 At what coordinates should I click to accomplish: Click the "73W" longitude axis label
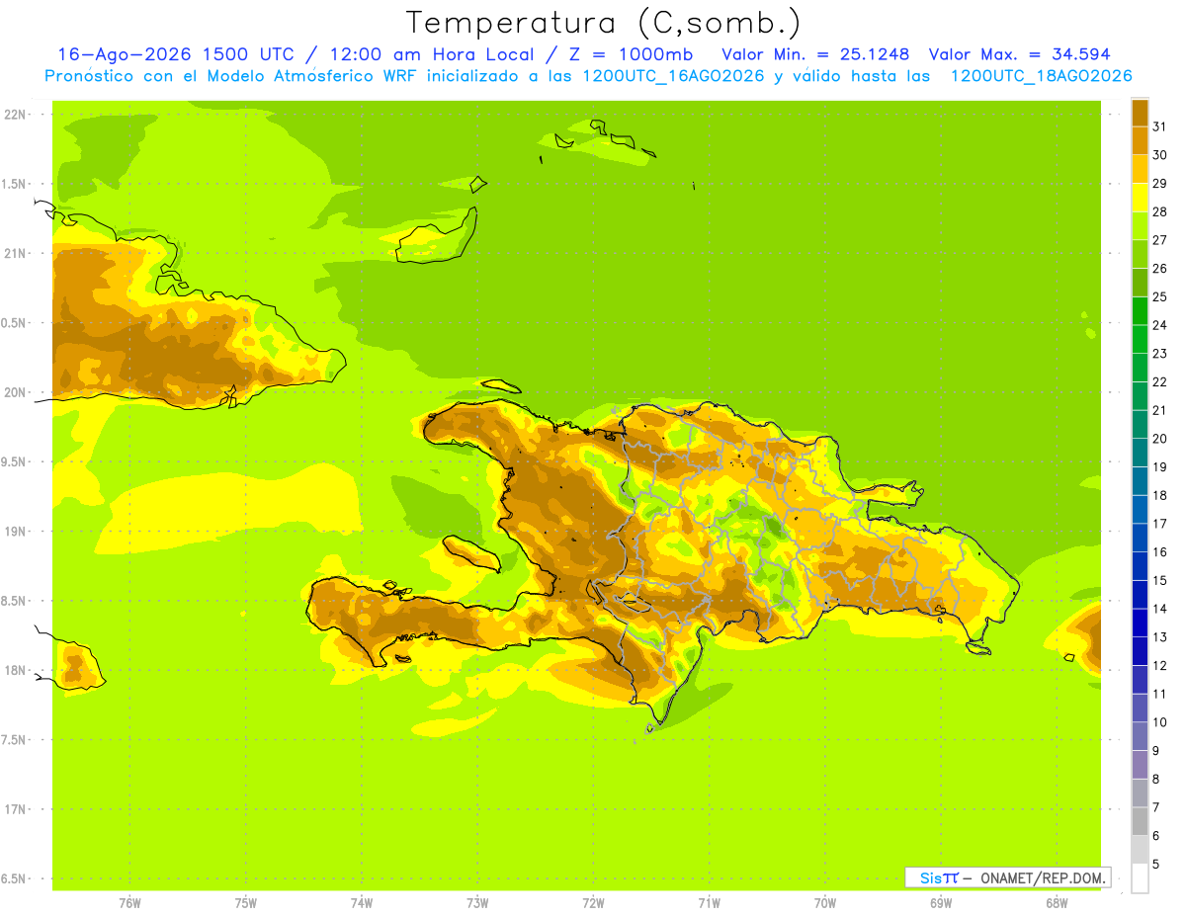click(477, 903)
